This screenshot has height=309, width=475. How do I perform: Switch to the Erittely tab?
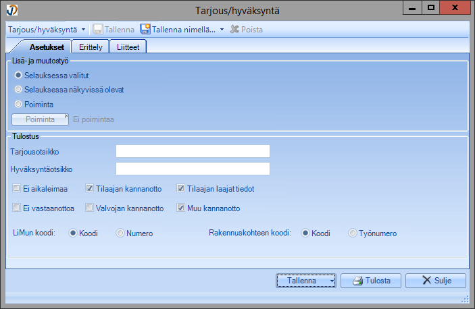90,47
